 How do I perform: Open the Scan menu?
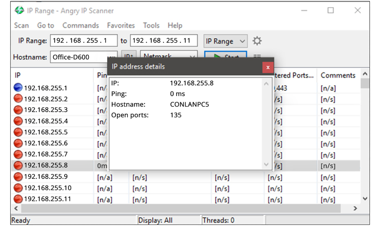tap(21, 26)
